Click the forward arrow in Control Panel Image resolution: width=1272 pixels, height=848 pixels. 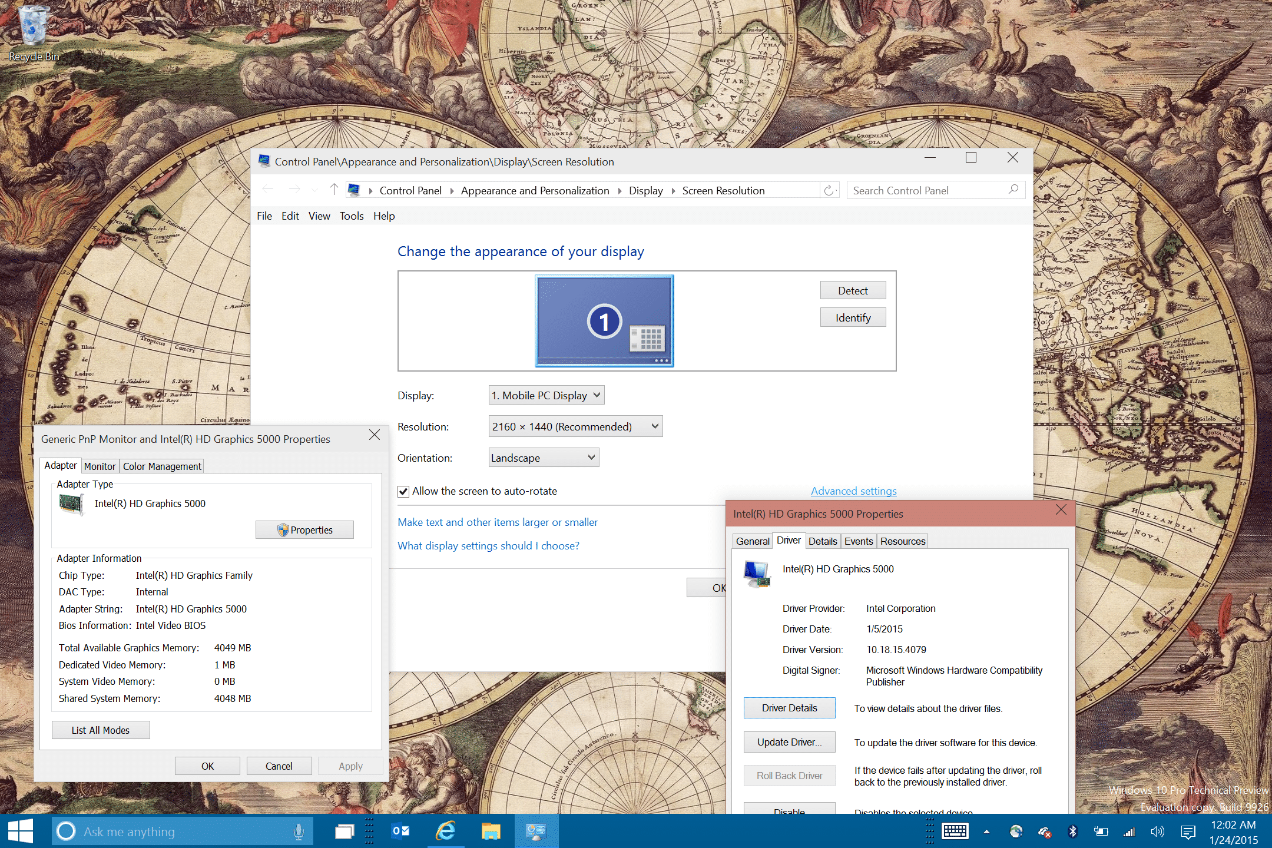pos(294,190)
